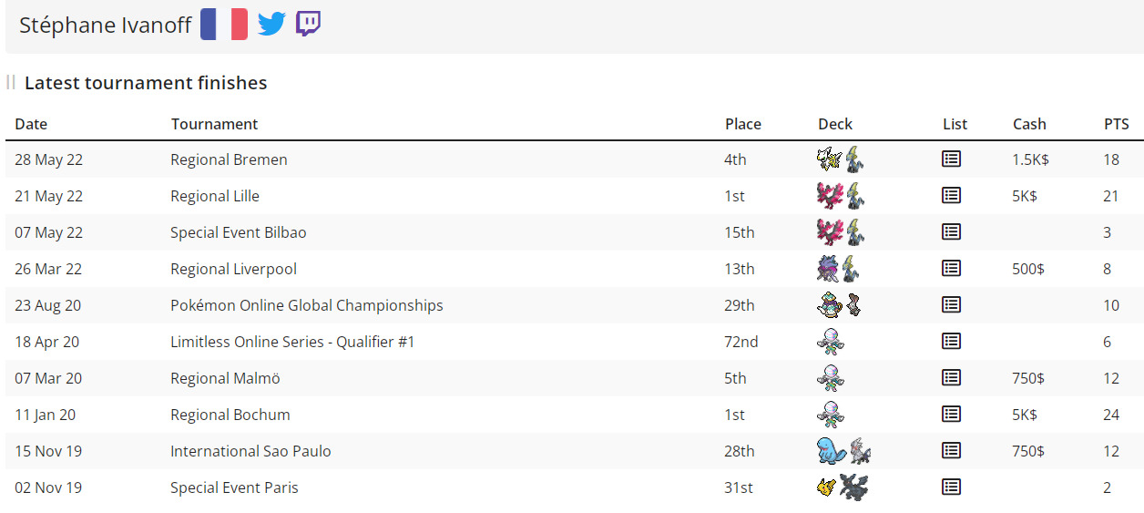Open the Regional Lille tournament link

215,196
